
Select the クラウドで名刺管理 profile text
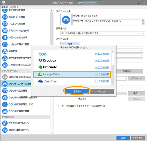pos(18,90)
